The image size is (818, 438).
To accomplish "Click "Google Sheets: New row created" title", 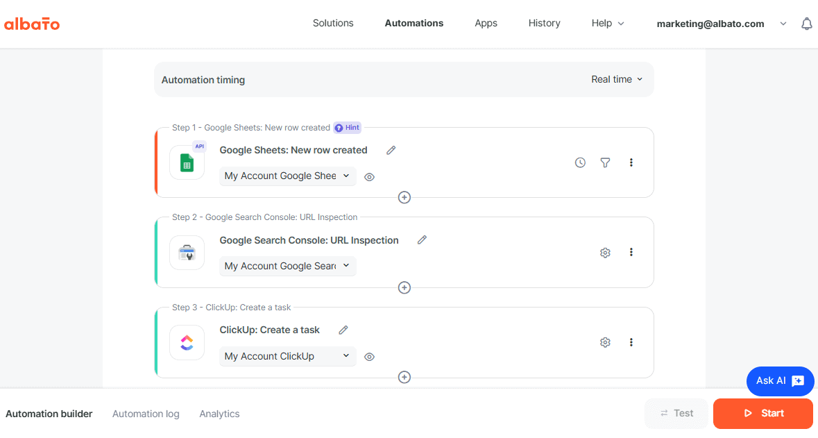I will click(293, 151).
